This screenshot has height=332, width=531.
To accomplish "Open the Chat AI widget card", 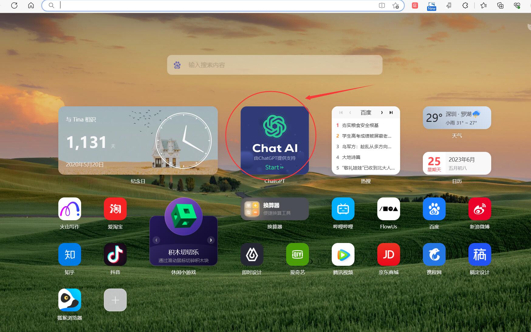I will [x=275, y=140].
